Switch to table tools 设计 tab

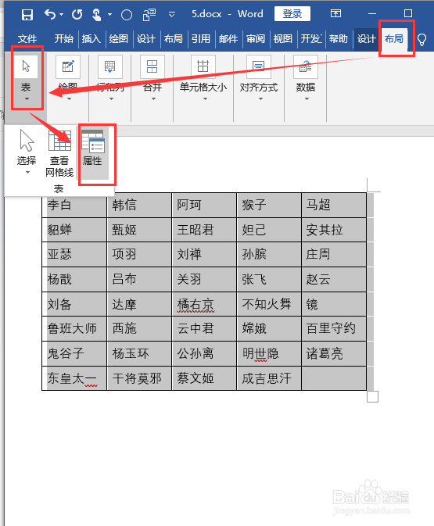pyautogui.click(x=366, y=39)
